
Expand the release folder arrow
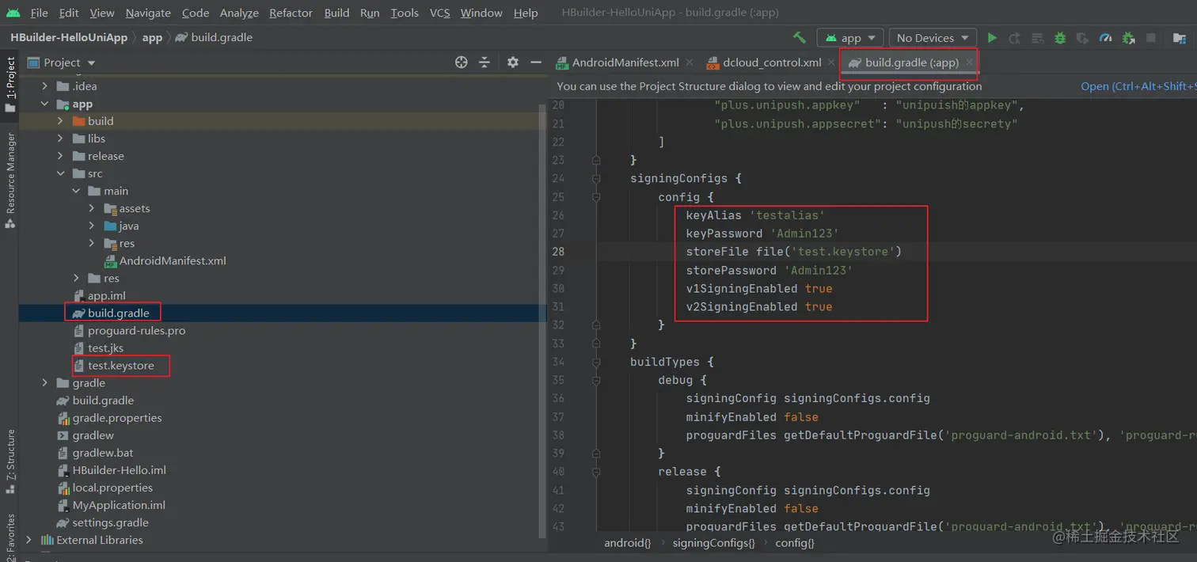tap(61, 156)
